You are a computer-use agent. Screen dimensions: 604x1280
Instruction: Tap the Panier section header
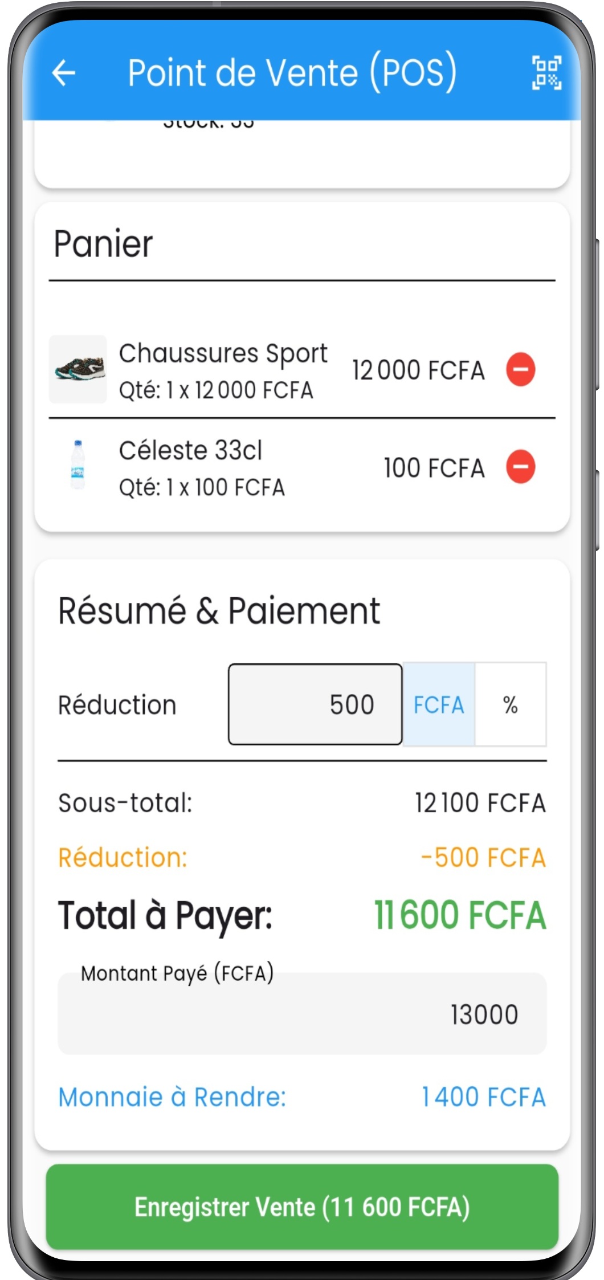click(103, 244)
